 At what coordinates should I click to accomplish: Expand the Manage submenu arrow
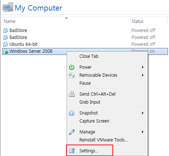pos(143,132)
